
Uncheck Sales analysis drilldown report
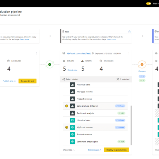67,106
